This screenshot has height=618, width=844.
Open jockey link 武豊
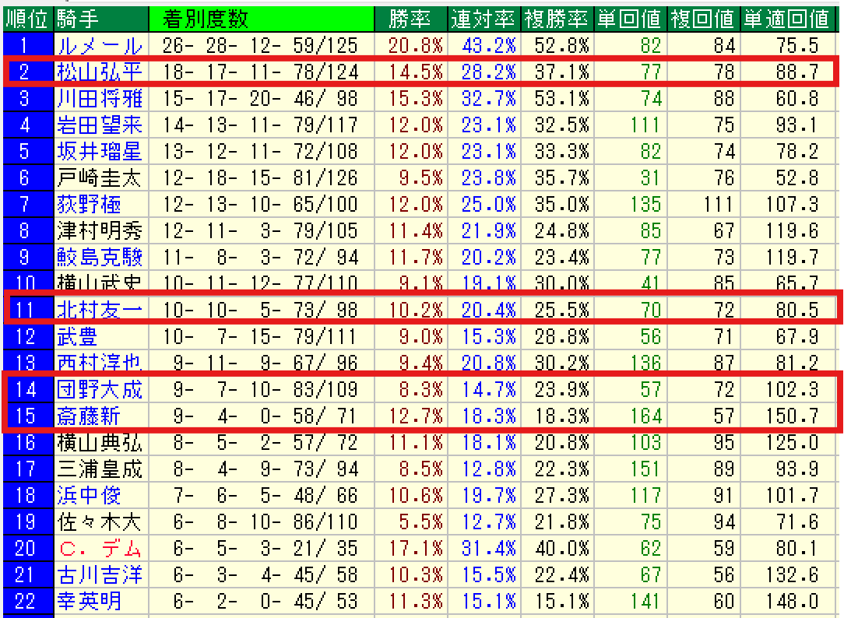pyautogui.click(x=78, y=337)
